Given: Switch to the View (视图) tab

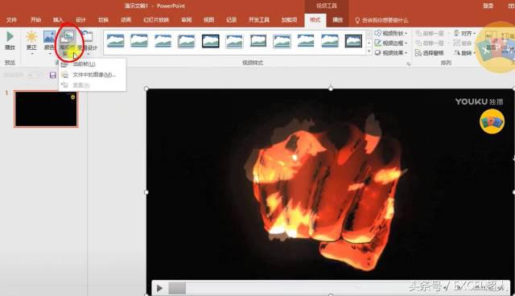Looking at the screenshot, I should [x=208, y=20].
